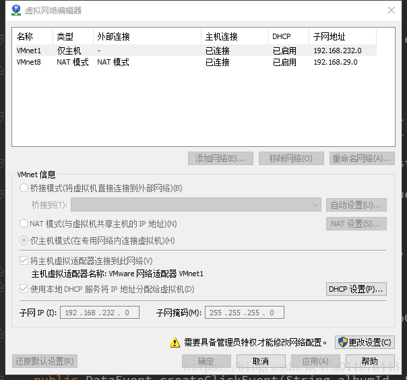Click 自动设置(U)... button
The width and height of the screenshot is (407, 380).
(356, 205)
